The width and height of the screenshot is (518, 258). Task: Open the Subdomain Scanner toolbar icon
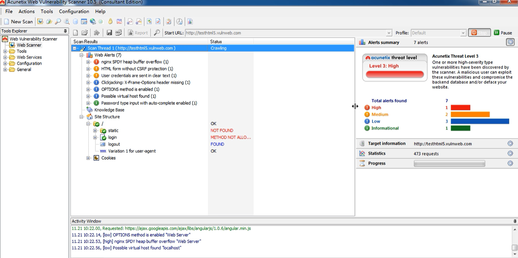pyautogui.click(x=66, y=22)
